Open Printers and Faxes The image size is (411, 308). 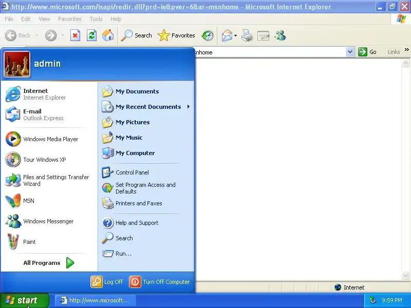(146, 203)
